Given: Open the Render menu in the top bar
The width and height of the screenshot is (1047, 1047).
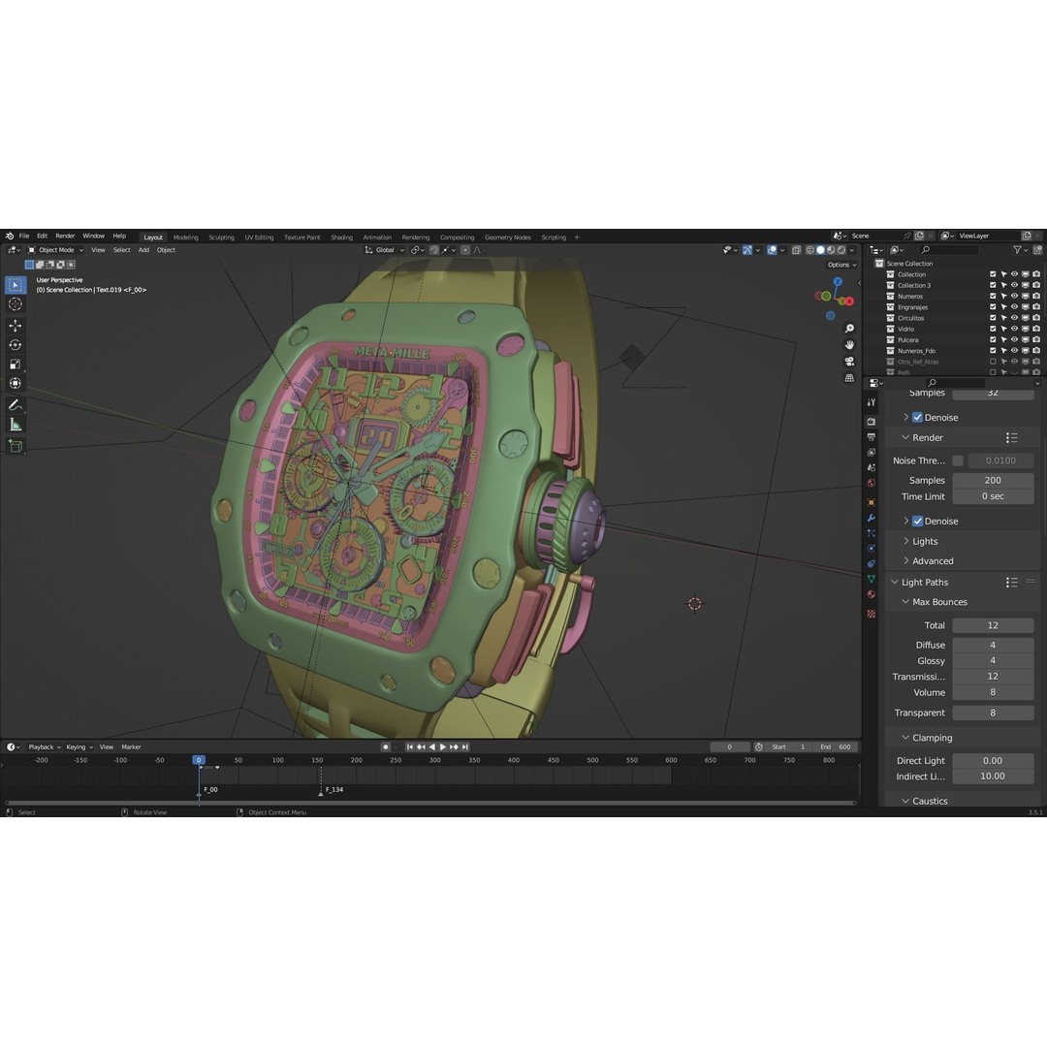Looking at the screenshot, I should pyautogui.click(x=65, y=236).
